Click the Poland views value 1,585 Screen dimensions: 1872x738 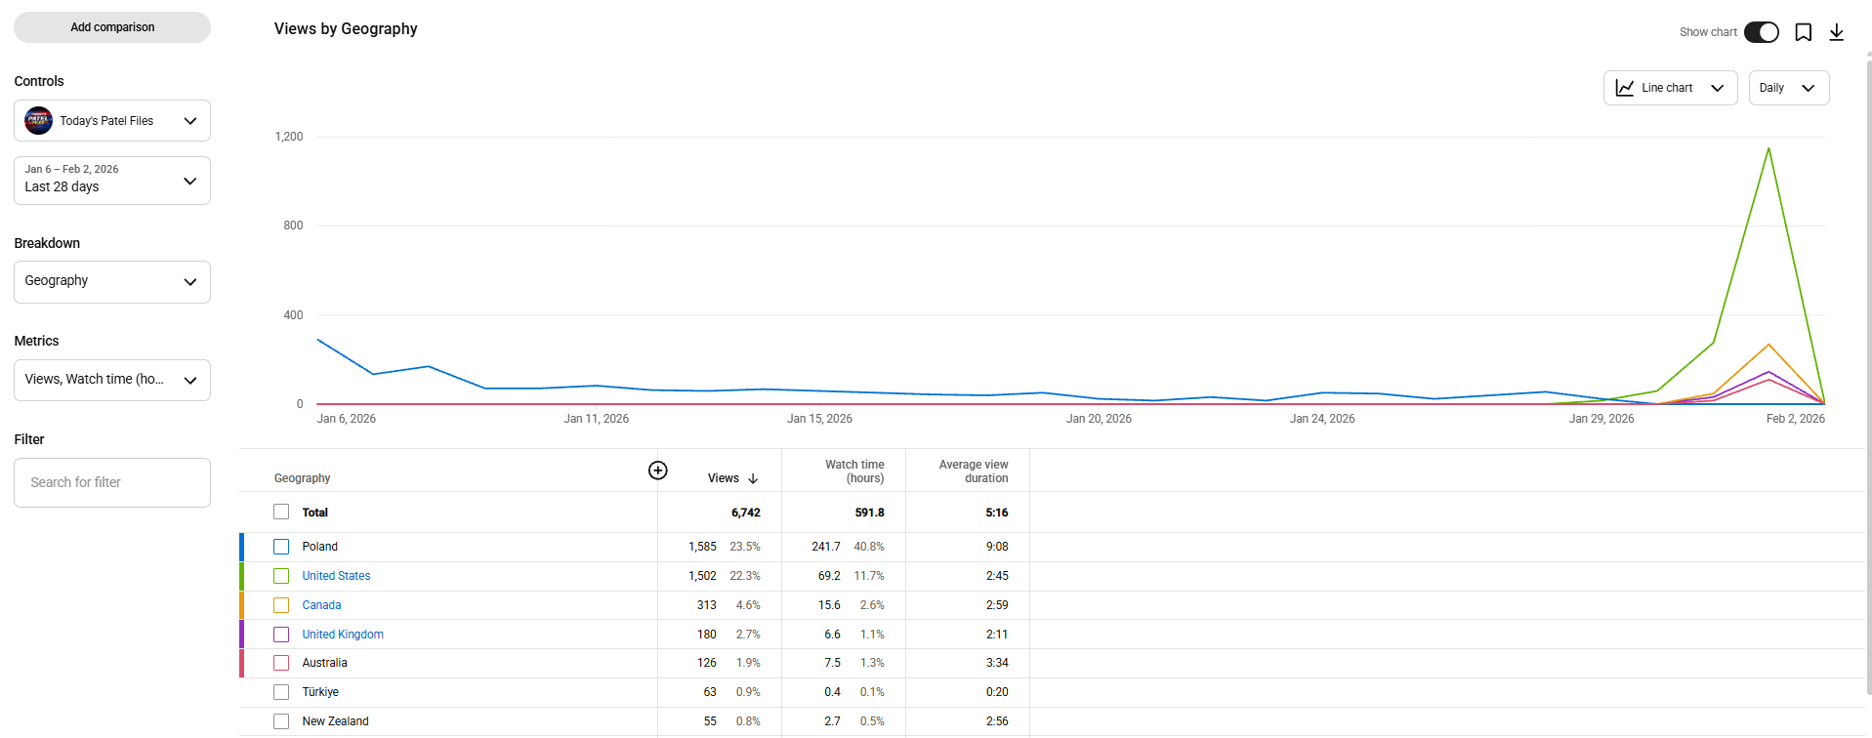[702, 547]
